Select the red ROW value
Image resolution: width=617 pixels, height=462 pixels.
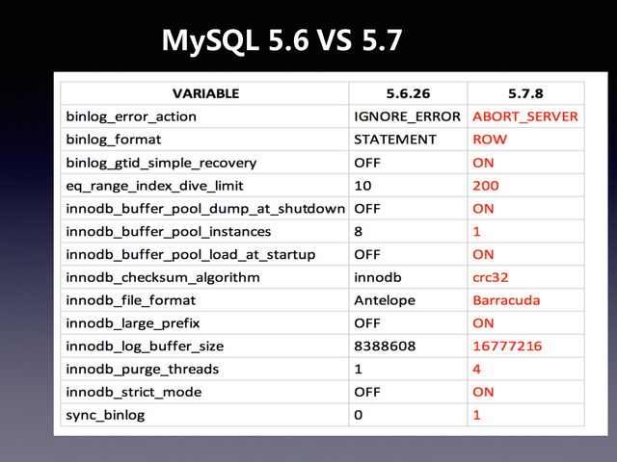click(490, 140)
